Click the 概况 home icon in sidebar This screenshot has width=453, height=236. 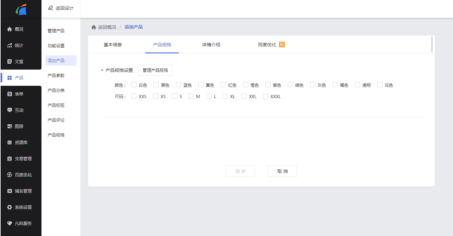tap(9, 29)
